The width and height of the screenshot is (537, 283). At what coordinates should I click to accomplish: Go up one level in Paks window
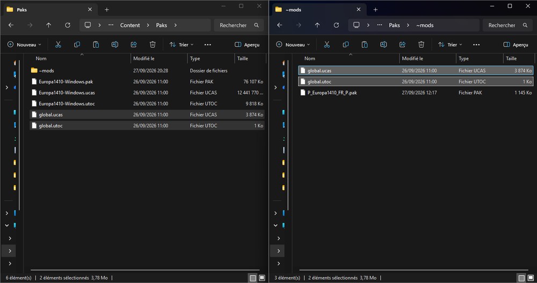point(49,25)
